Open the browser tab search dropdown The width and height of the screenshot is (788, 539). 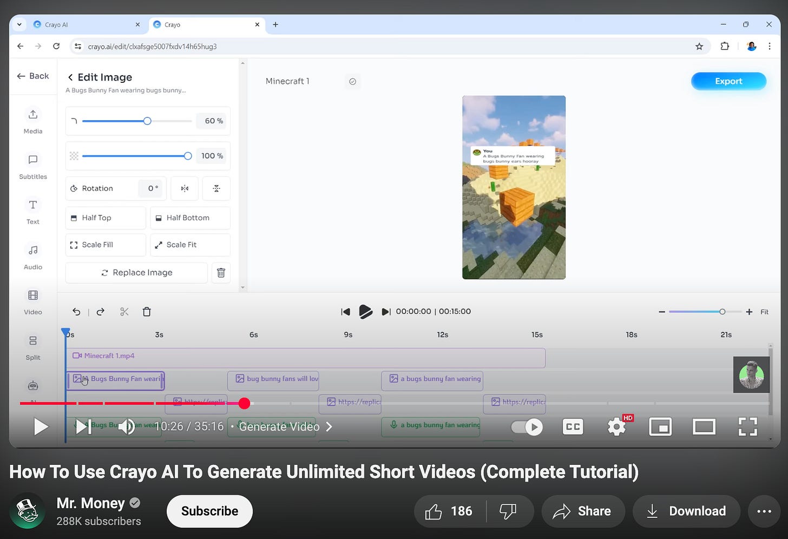(19, 24)
